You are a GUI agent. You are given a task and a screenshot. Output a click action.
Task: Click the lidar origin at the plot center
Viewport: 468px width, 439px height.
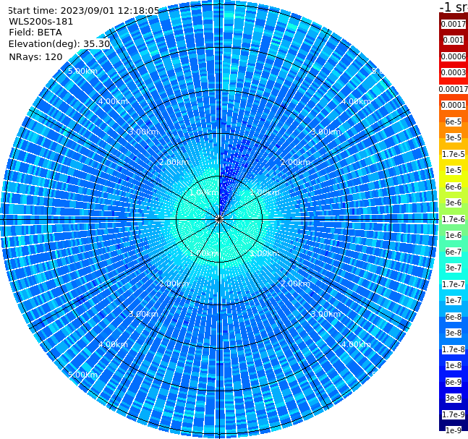click(219, 220)
